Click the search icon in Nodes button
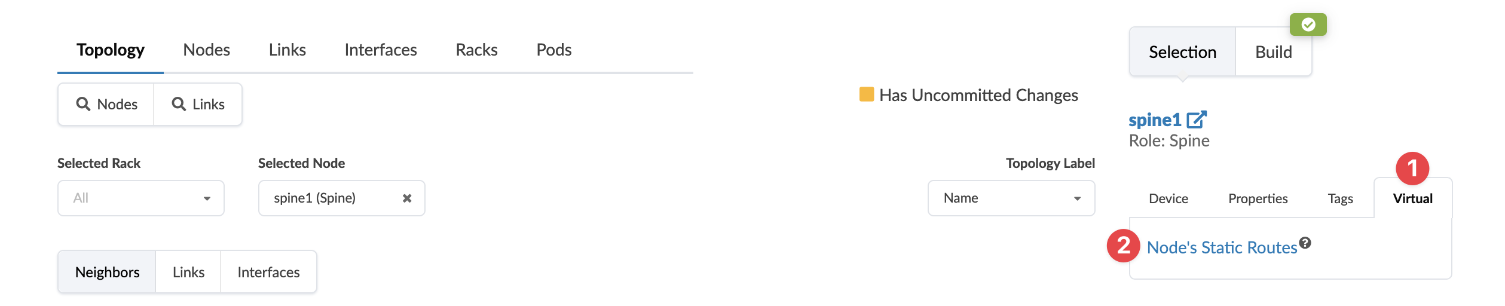1505x306 pixels. pyautogui.click(x=83, y=104)
